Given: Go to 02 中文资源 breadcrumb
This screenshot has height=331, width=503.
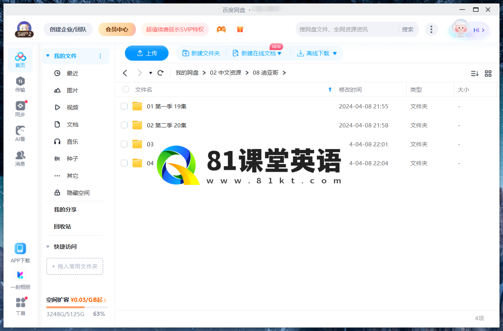Looking at the screenshot, I should point(225,73).
